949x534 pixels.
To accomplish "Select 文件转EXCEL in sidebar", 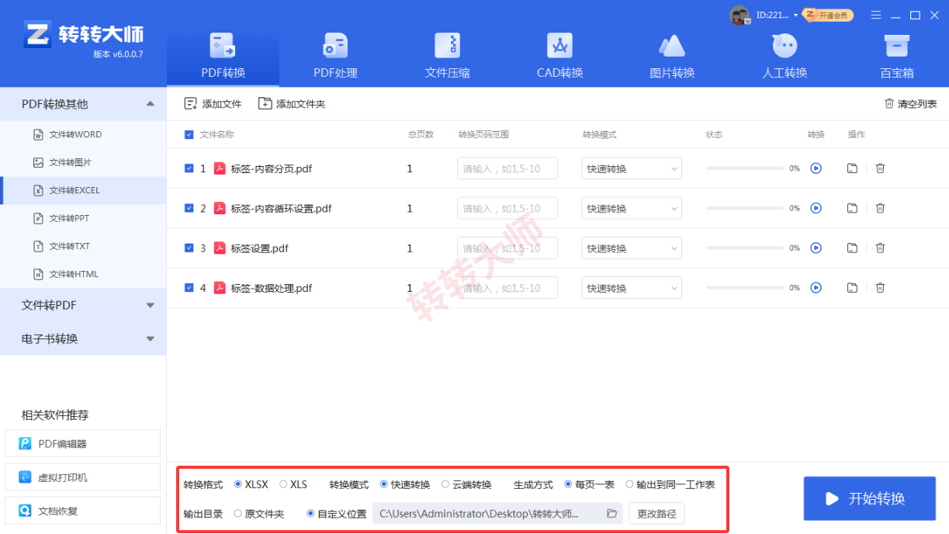I will tap(83, 190).
